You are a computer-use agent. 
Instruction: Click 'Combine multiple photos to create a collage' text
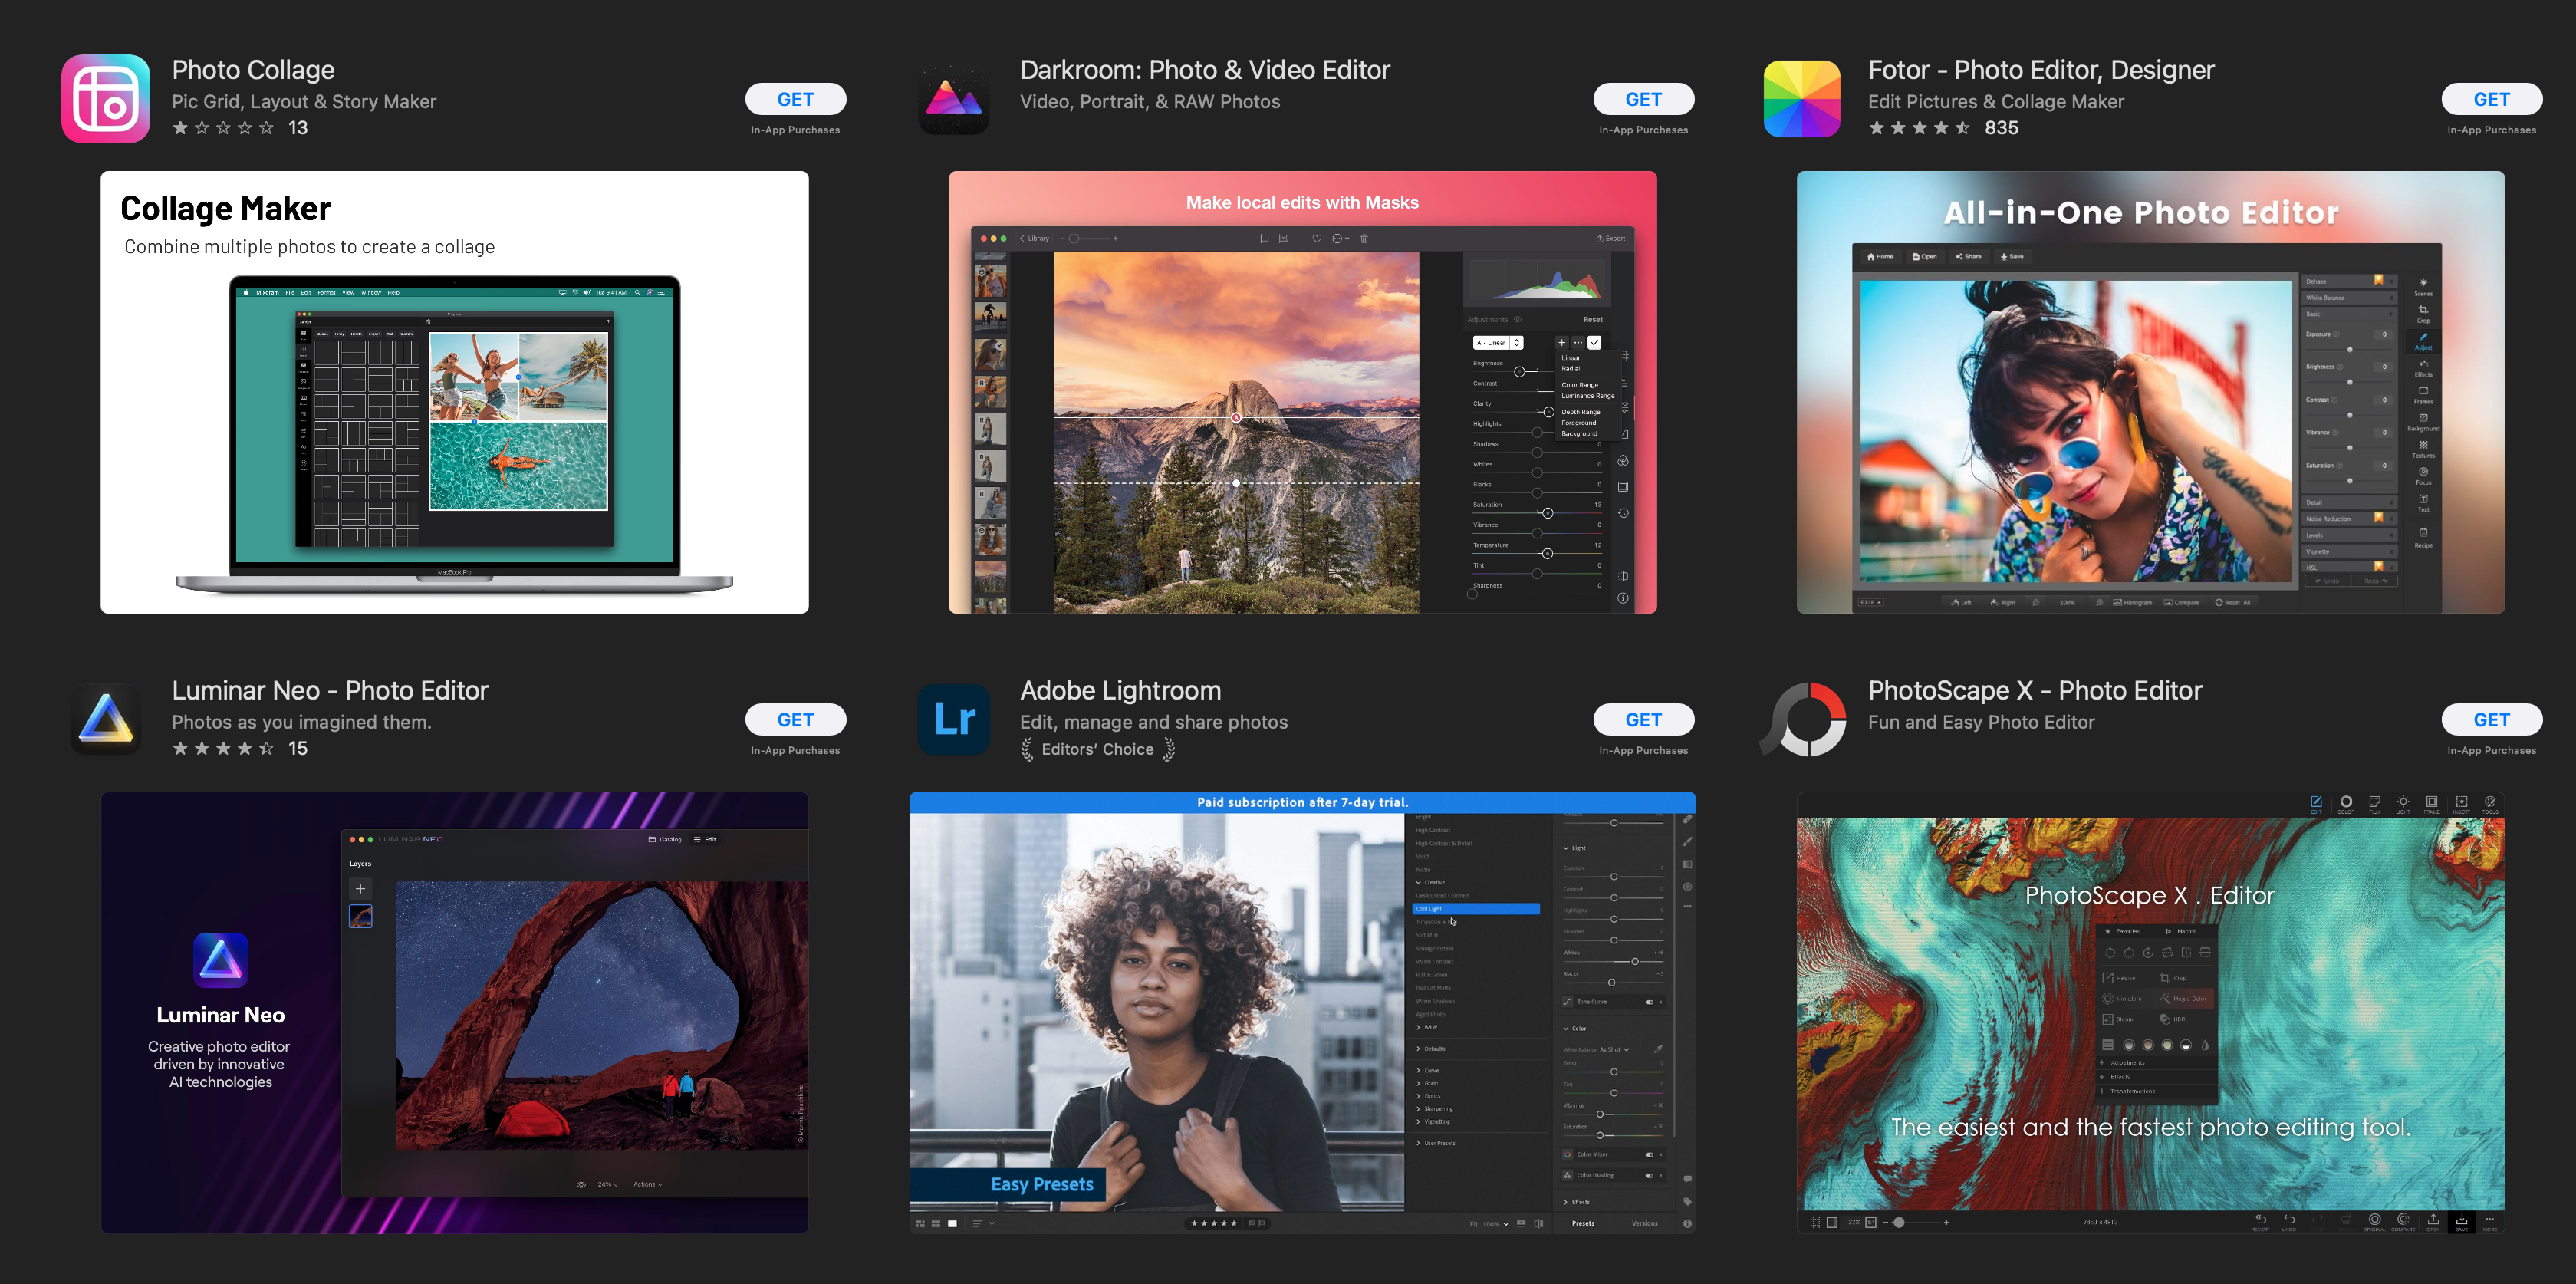point(309,247)
